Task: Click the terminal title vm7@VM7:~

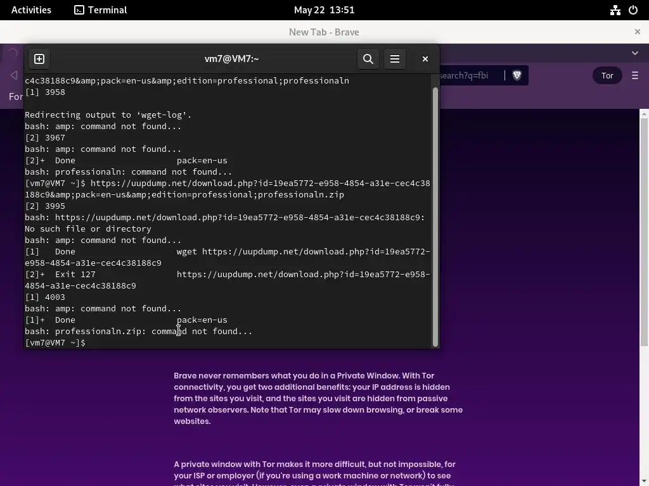Action: click(232, 59)
